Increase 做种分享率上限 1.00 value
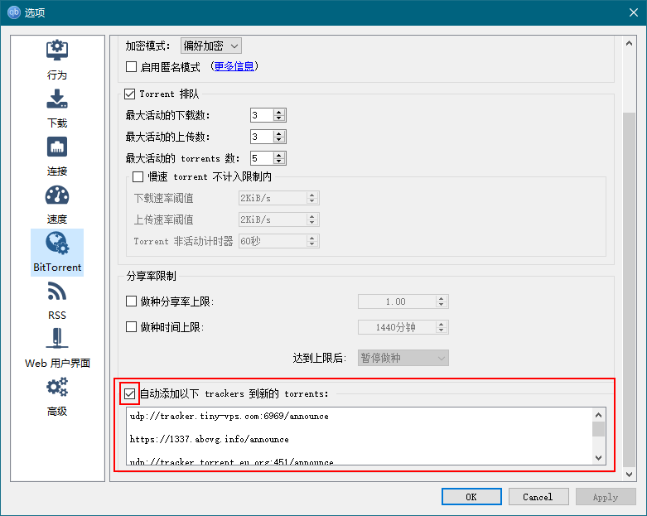 (441, 299)
